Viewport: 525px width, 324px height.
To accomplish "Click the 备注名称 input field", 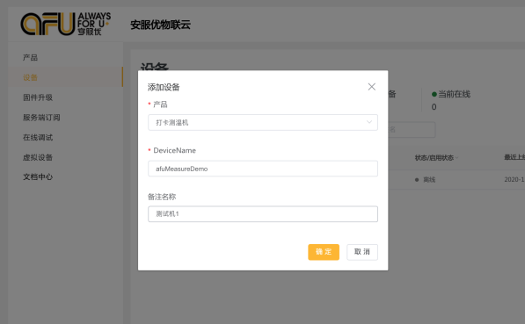I will [x=263, y=214].
